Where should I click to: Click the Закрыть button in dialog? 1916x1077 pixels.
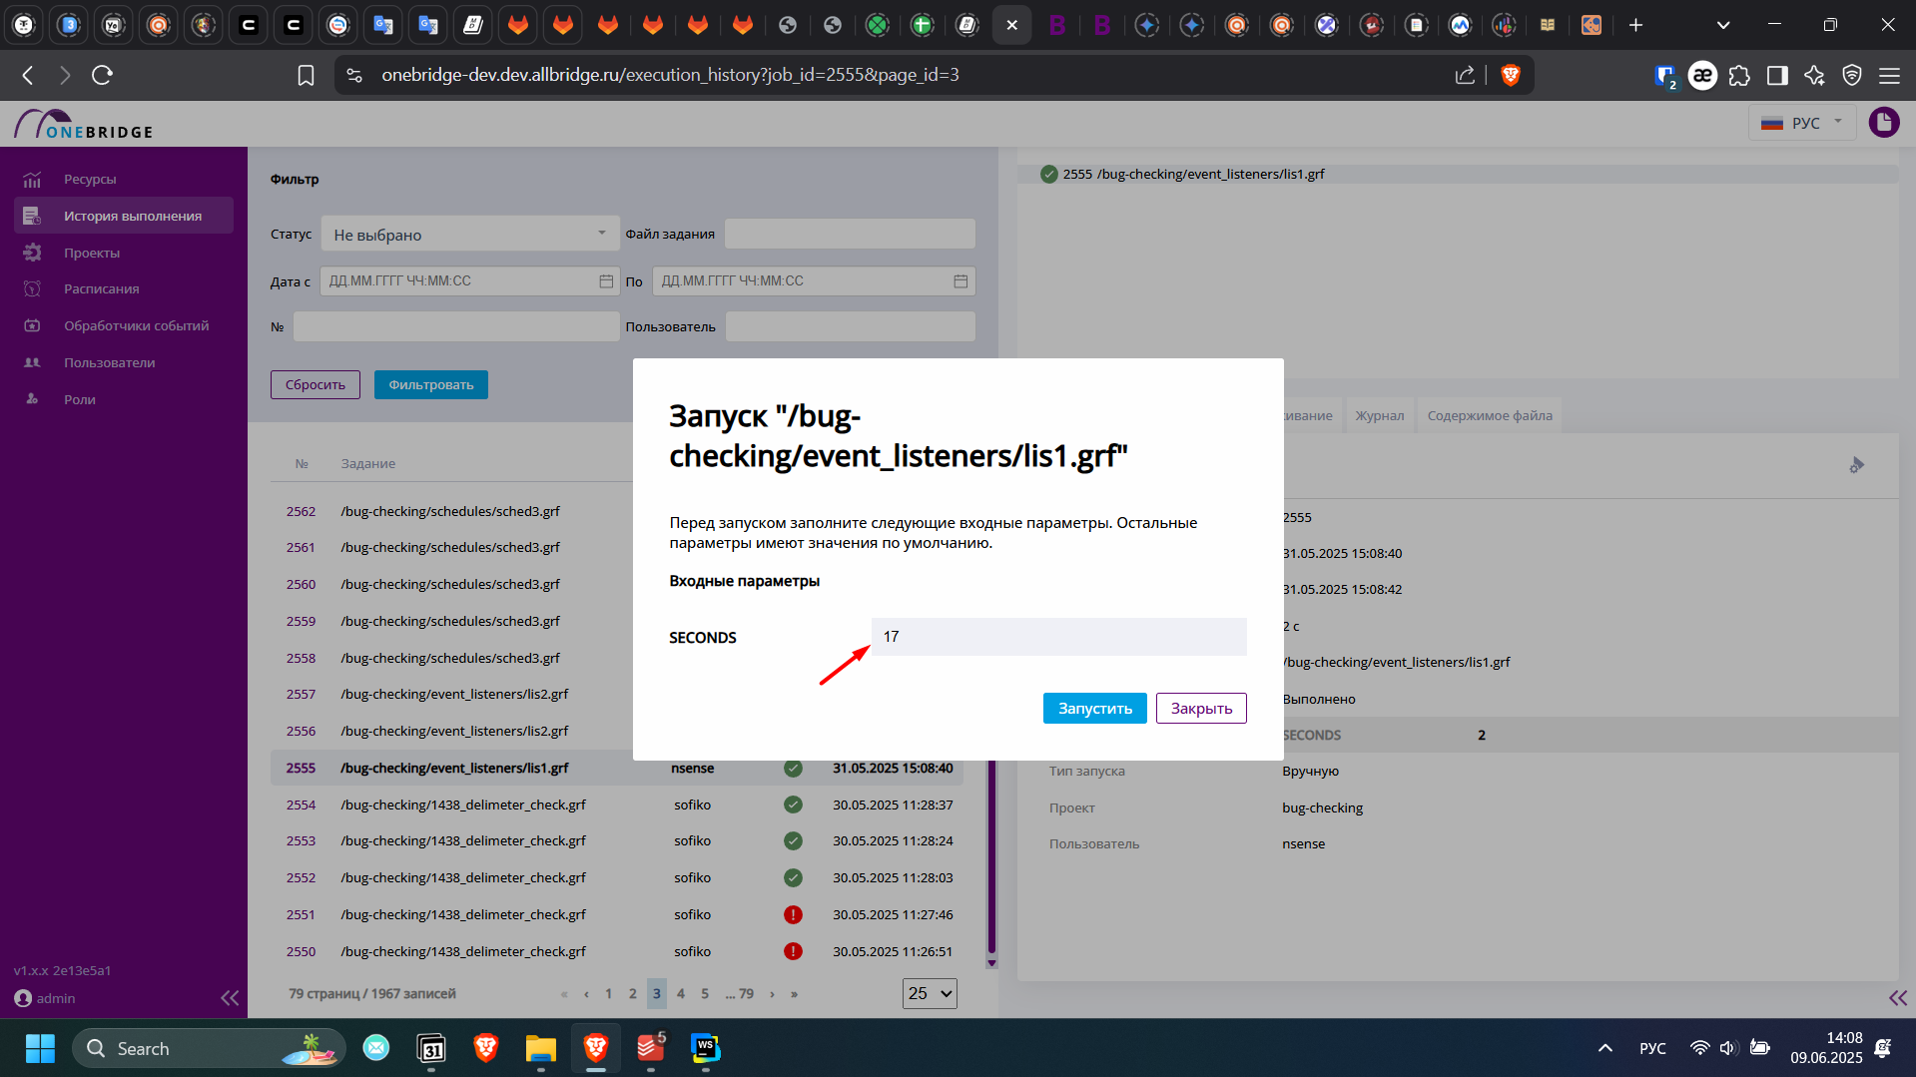tap(1201, 709)
